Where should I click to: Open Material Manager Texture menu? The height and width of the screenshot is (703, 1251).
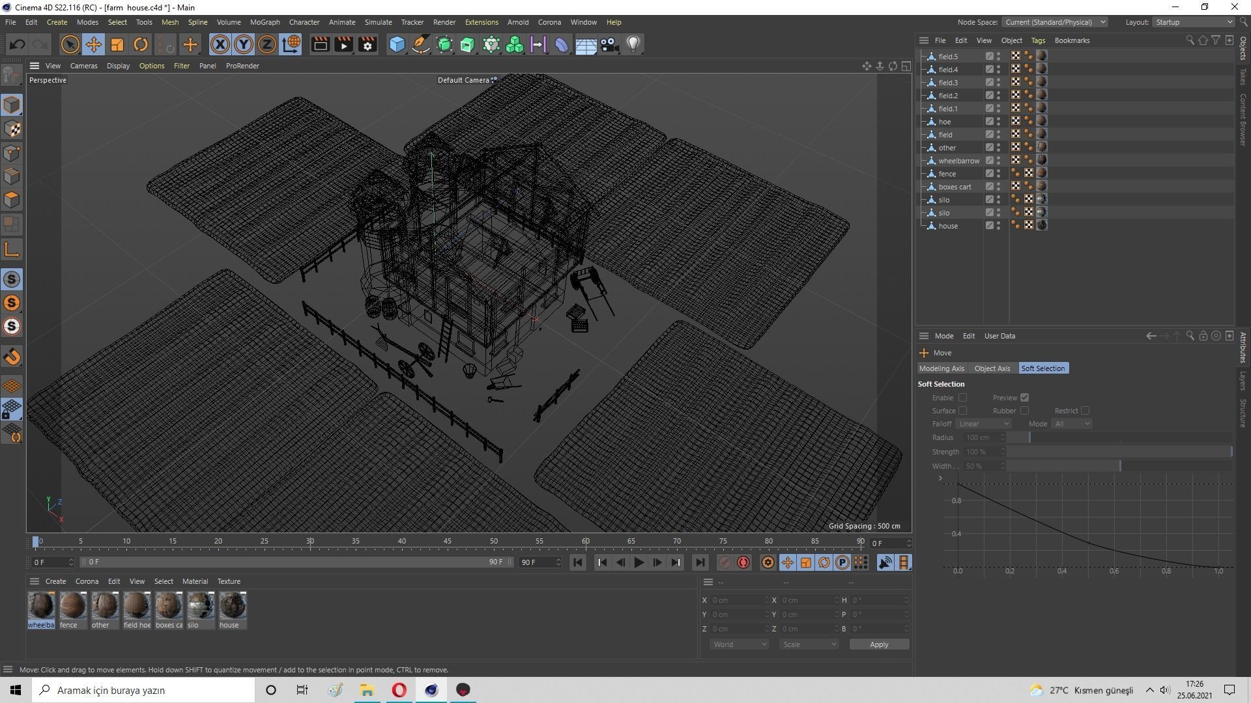229,581
